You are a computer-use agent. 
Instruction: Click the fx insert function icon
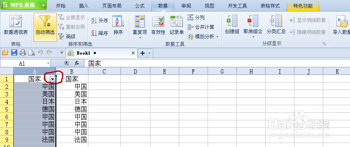[x=77, y=64]
